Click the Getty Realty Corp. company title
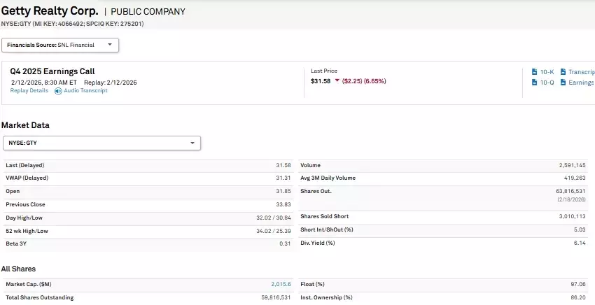The height and width of the screenshot is (305, 595). click(x=50, y=11)
